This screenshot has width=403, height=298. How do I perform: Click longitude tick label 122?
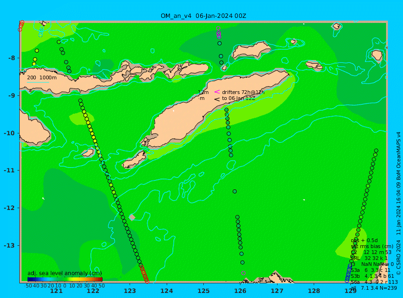[x=93, y=291]
